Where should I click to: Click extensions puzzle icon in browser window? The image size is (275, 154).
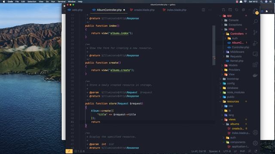(x=266, y=12)
